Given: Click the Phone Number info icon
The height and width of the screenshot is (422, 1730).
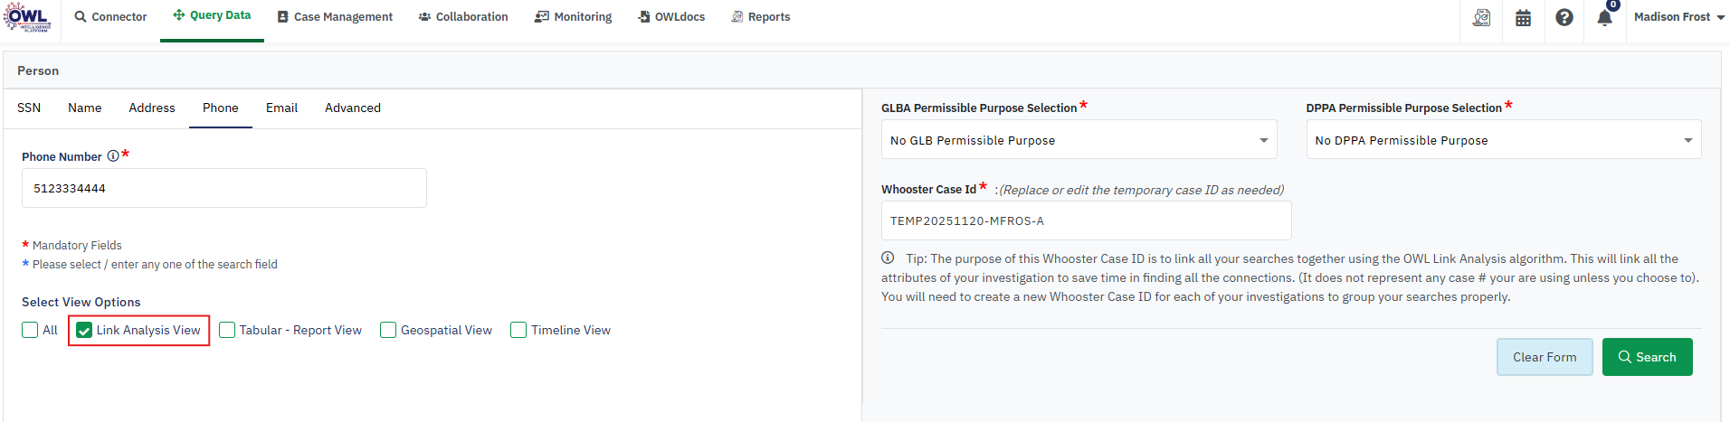Looking at the screenshot, I should point(113,155).
